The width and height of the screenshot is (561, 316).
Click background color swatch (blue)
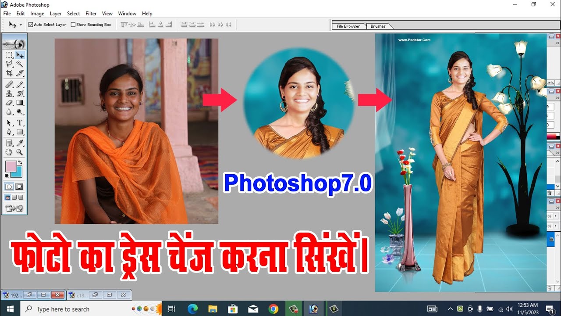pos(18,172)
